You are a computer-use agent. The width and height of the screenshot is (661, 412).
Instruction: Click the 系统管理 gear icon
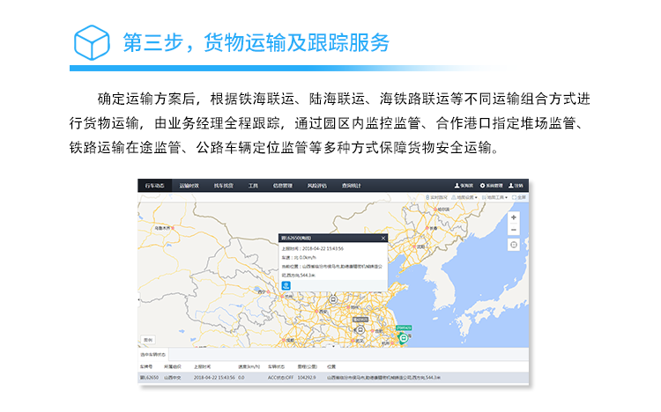481,186
